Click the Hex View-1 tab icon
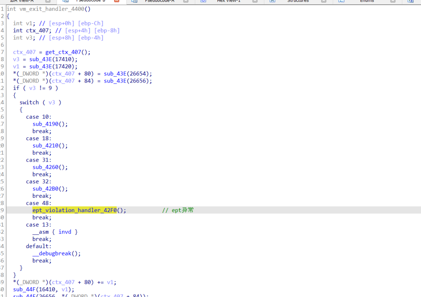 [203, 1]
